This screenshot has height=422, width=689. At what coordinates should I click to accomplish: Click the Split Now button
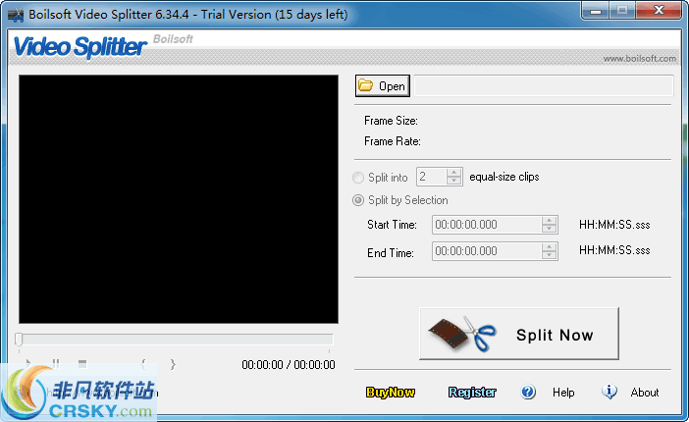519,334
